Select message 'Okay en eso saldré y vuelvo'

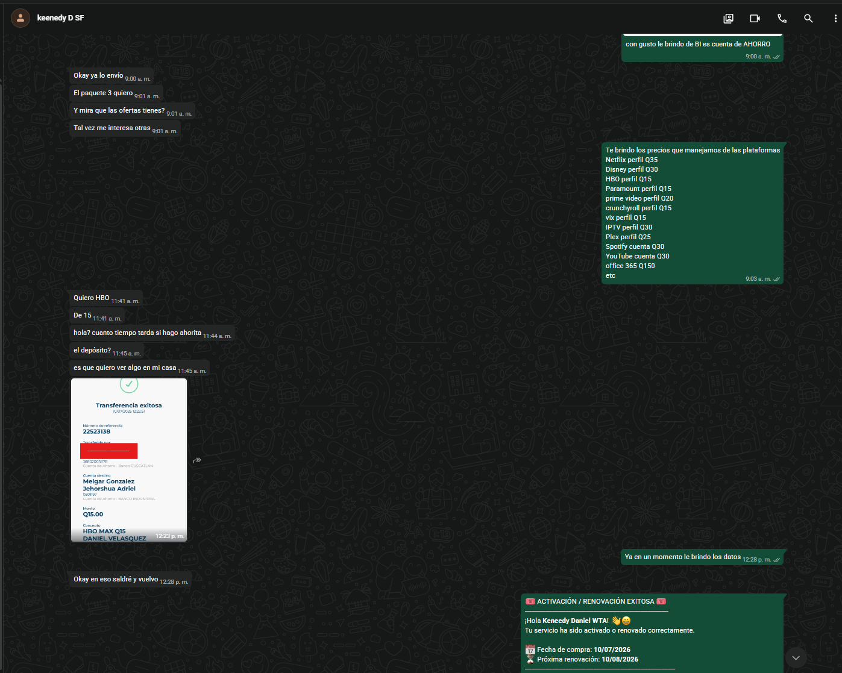point(131,580)
